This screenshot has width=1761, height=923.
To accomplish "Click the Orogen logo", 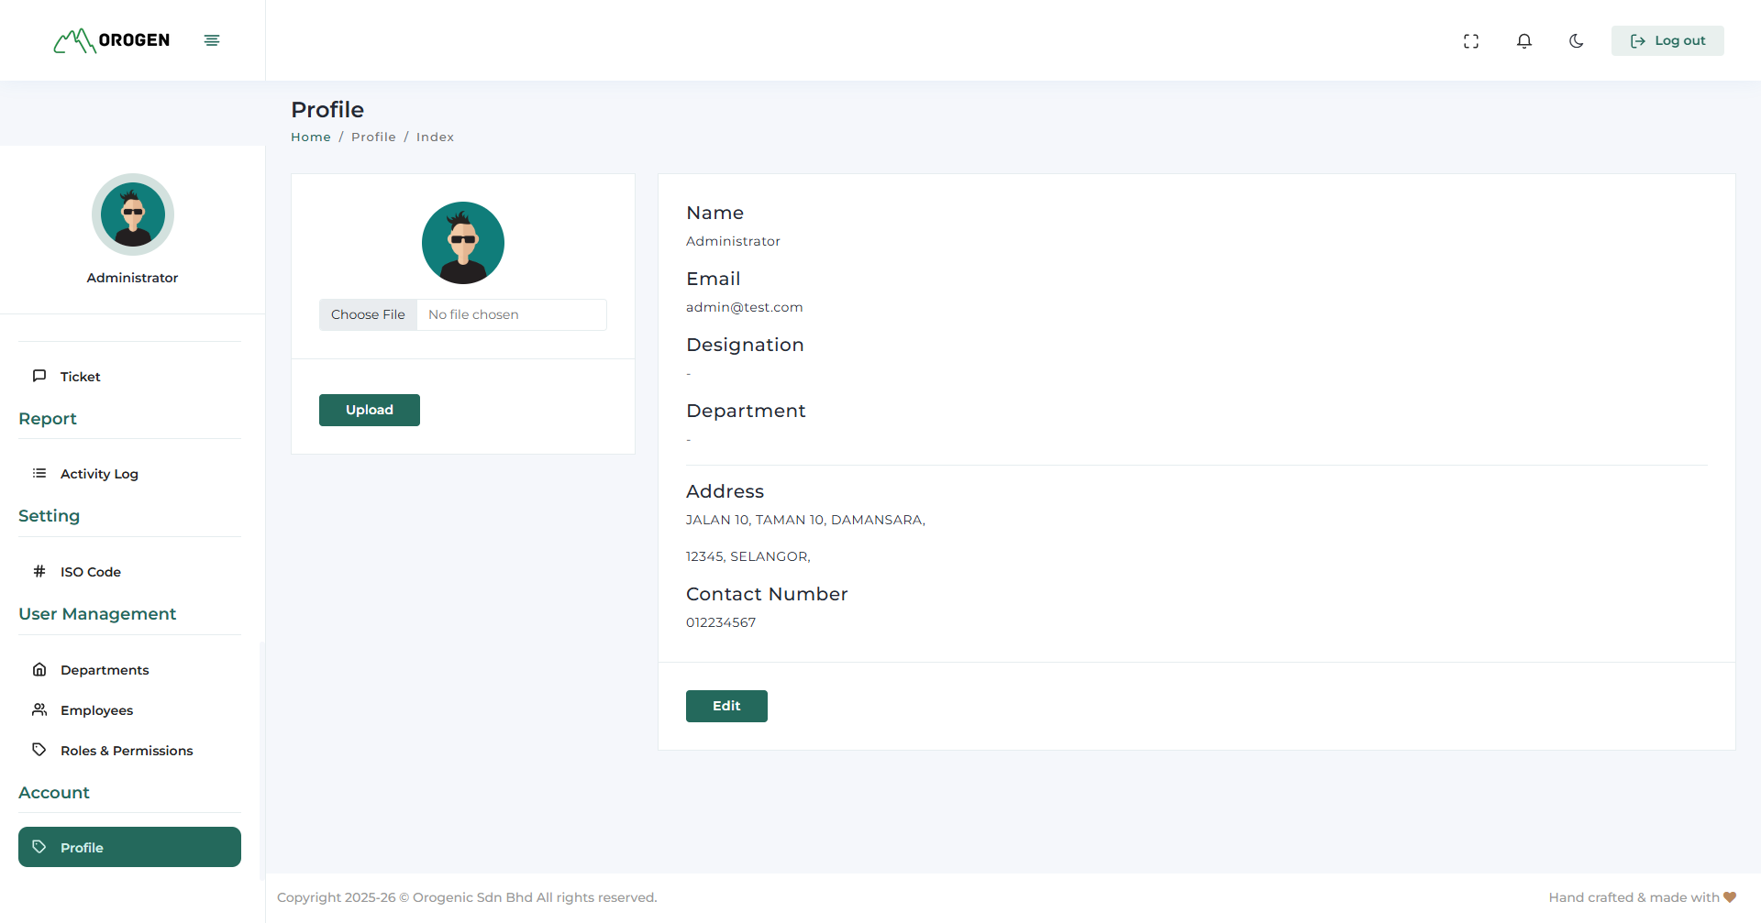I will pos(112,40).
